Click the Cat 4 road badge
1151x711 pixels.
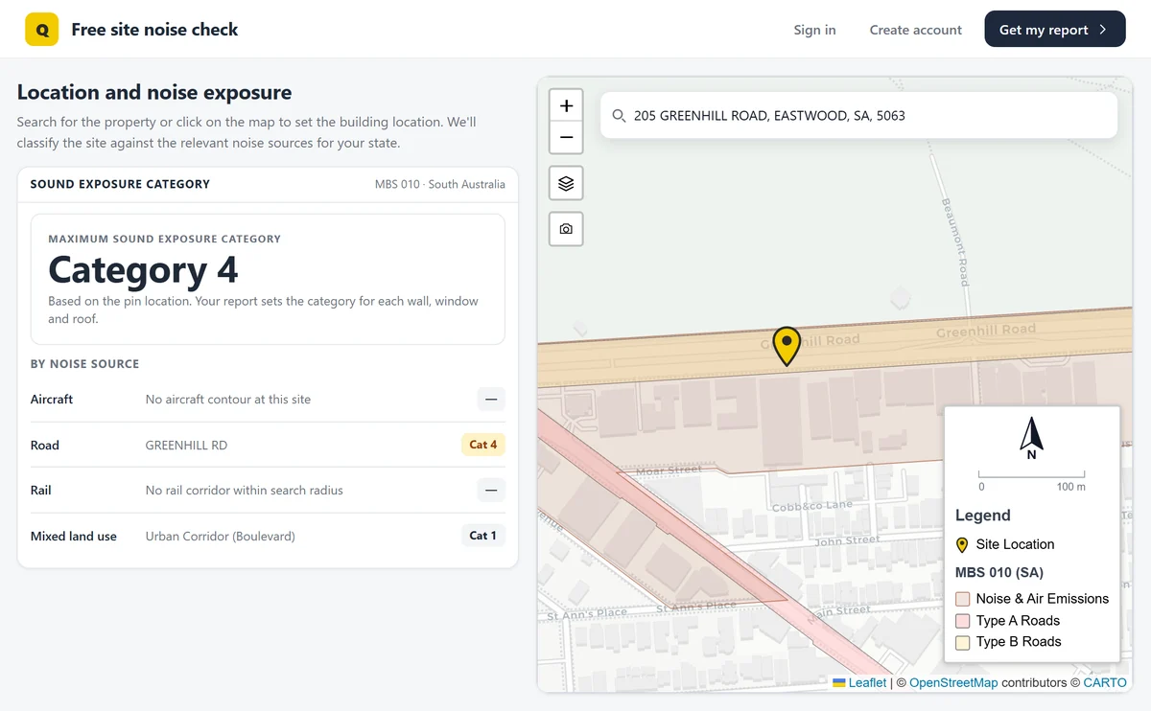pyautogui.click(x=483, y=445)
